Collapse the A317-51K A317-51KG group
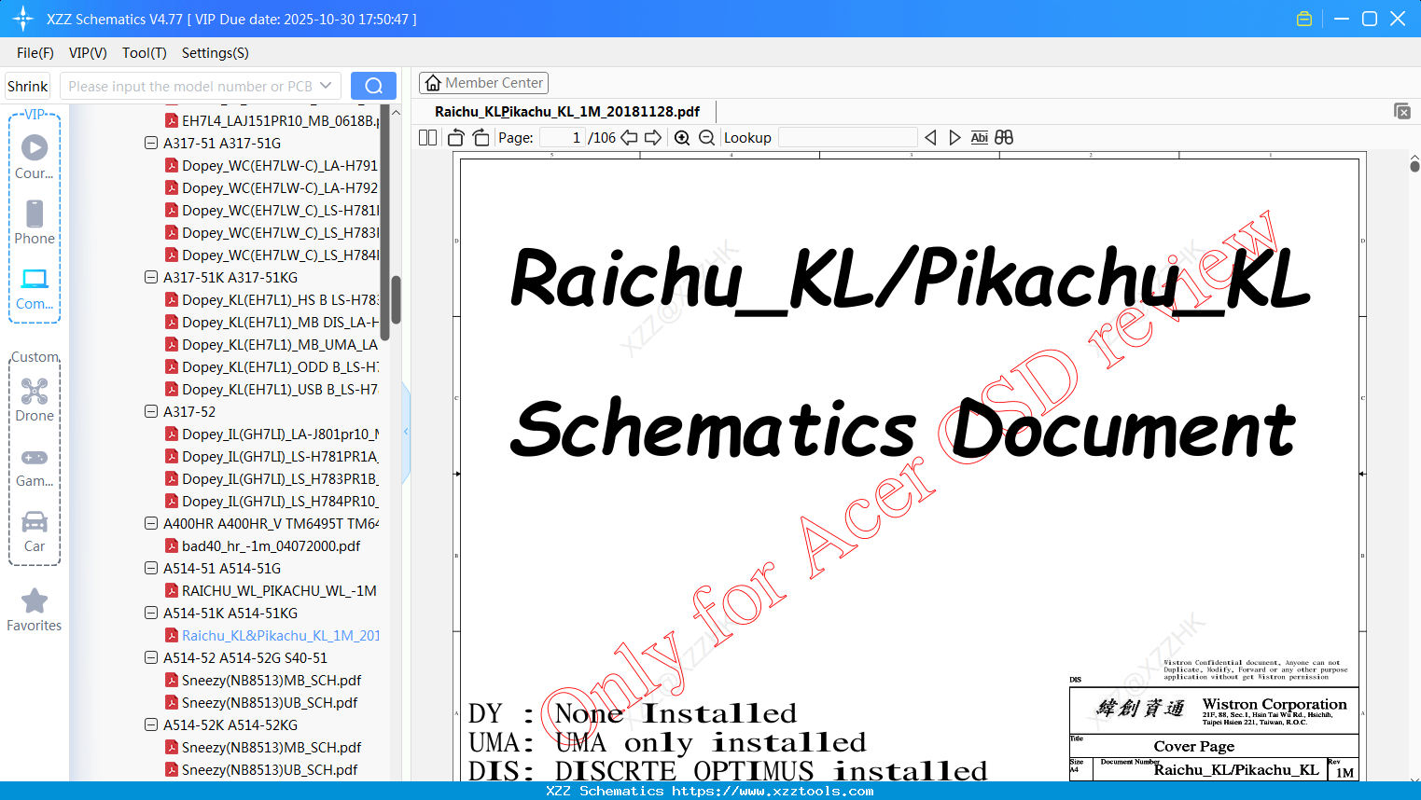The width and height of the screenshot is (1421, 800). point(151,278)
